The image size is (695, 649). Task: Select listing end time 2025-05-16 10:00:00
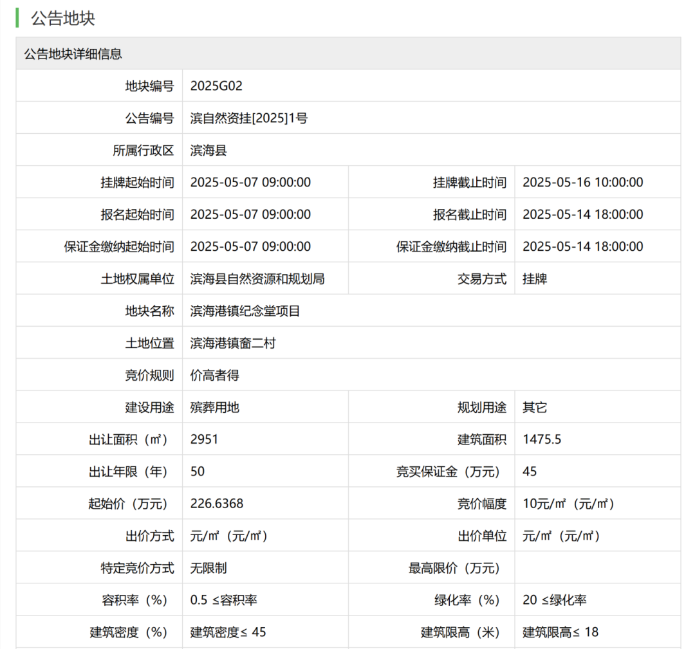pos(582,183)
